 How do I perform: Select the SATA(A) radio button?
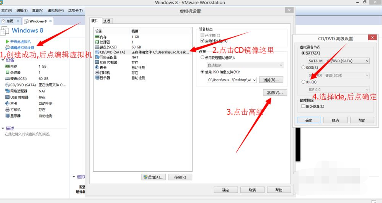click(303, 53)
